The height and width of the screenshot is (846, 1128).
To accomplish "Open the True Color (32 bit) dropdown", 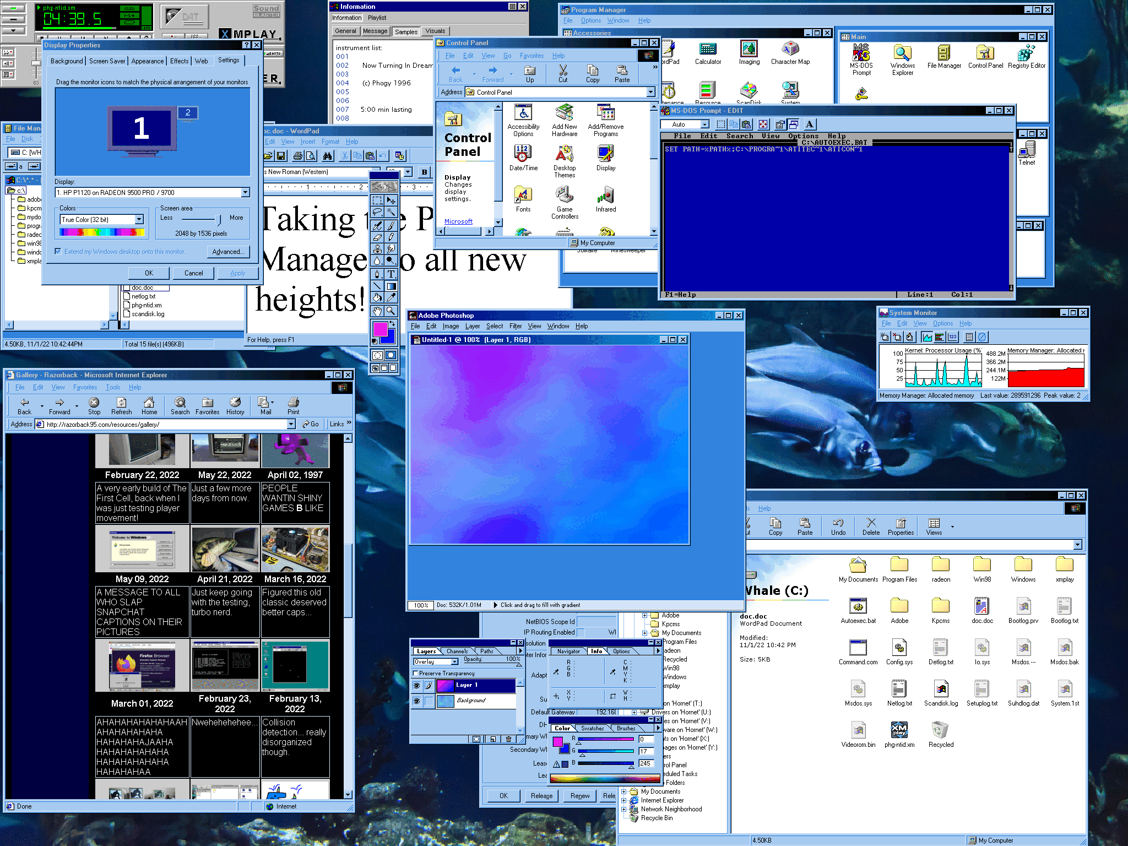I will pyautogui.click(x=139, y=220).
